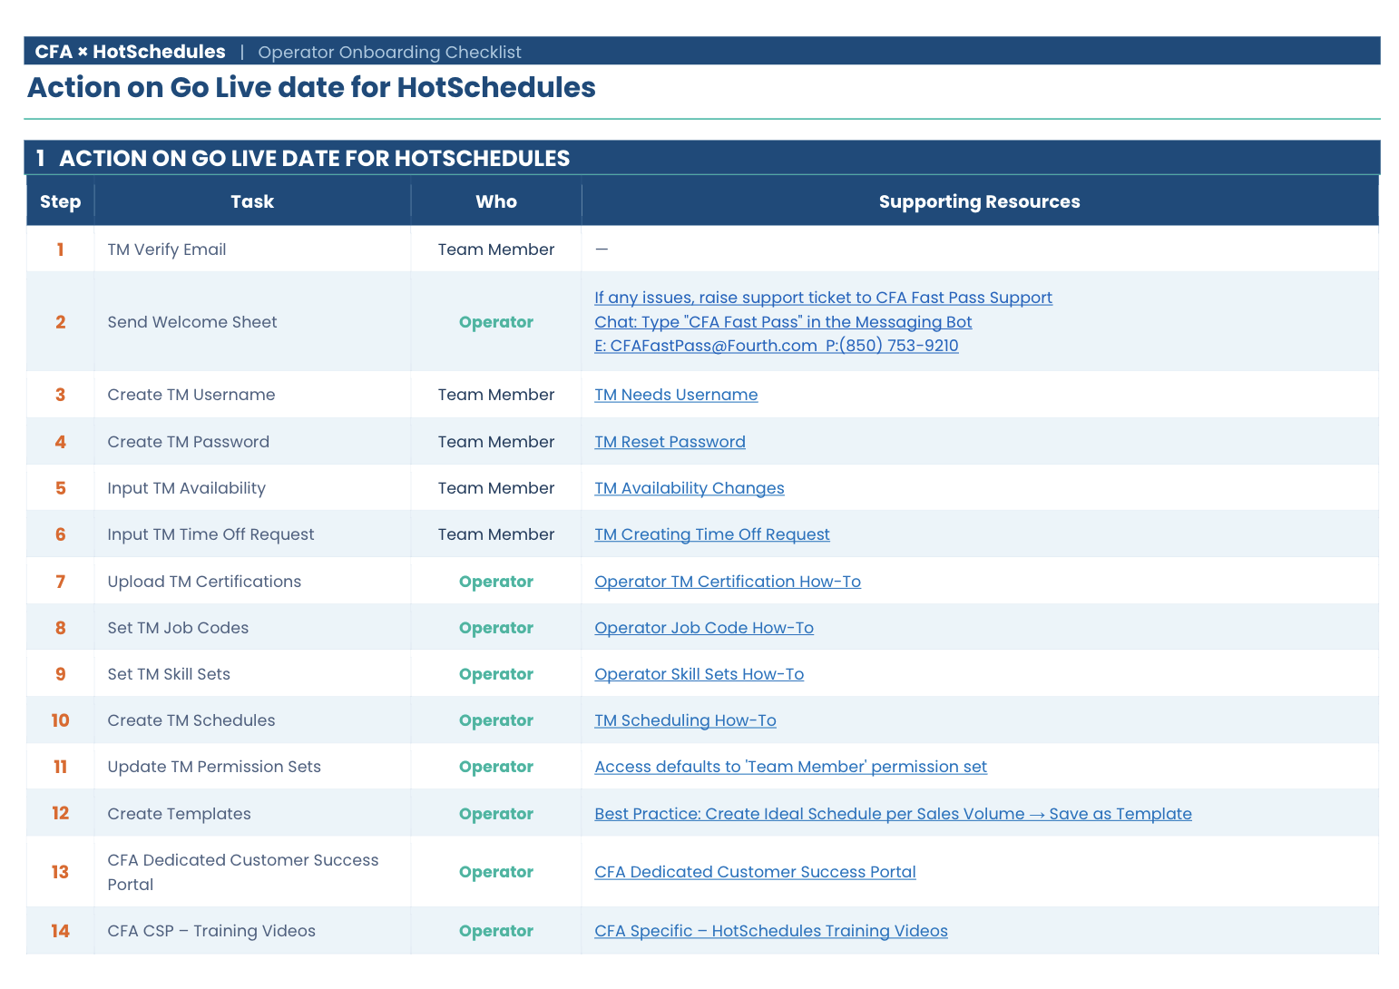Open CFA Dedicated Customer Success Portal link
1399x989 pixels.
pyautogui.click(x=755, y=872)
